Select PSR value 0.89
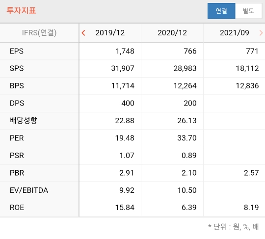The width and height of the screenshot is (265, 239). [x=189, y=156]
